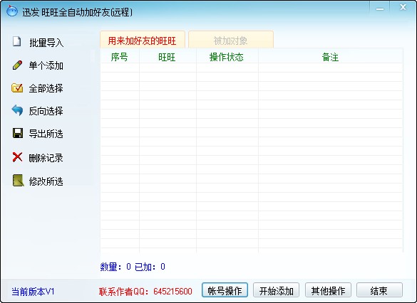
Task: Open the 帐号操作 button
Action: (x=225, y=290)
